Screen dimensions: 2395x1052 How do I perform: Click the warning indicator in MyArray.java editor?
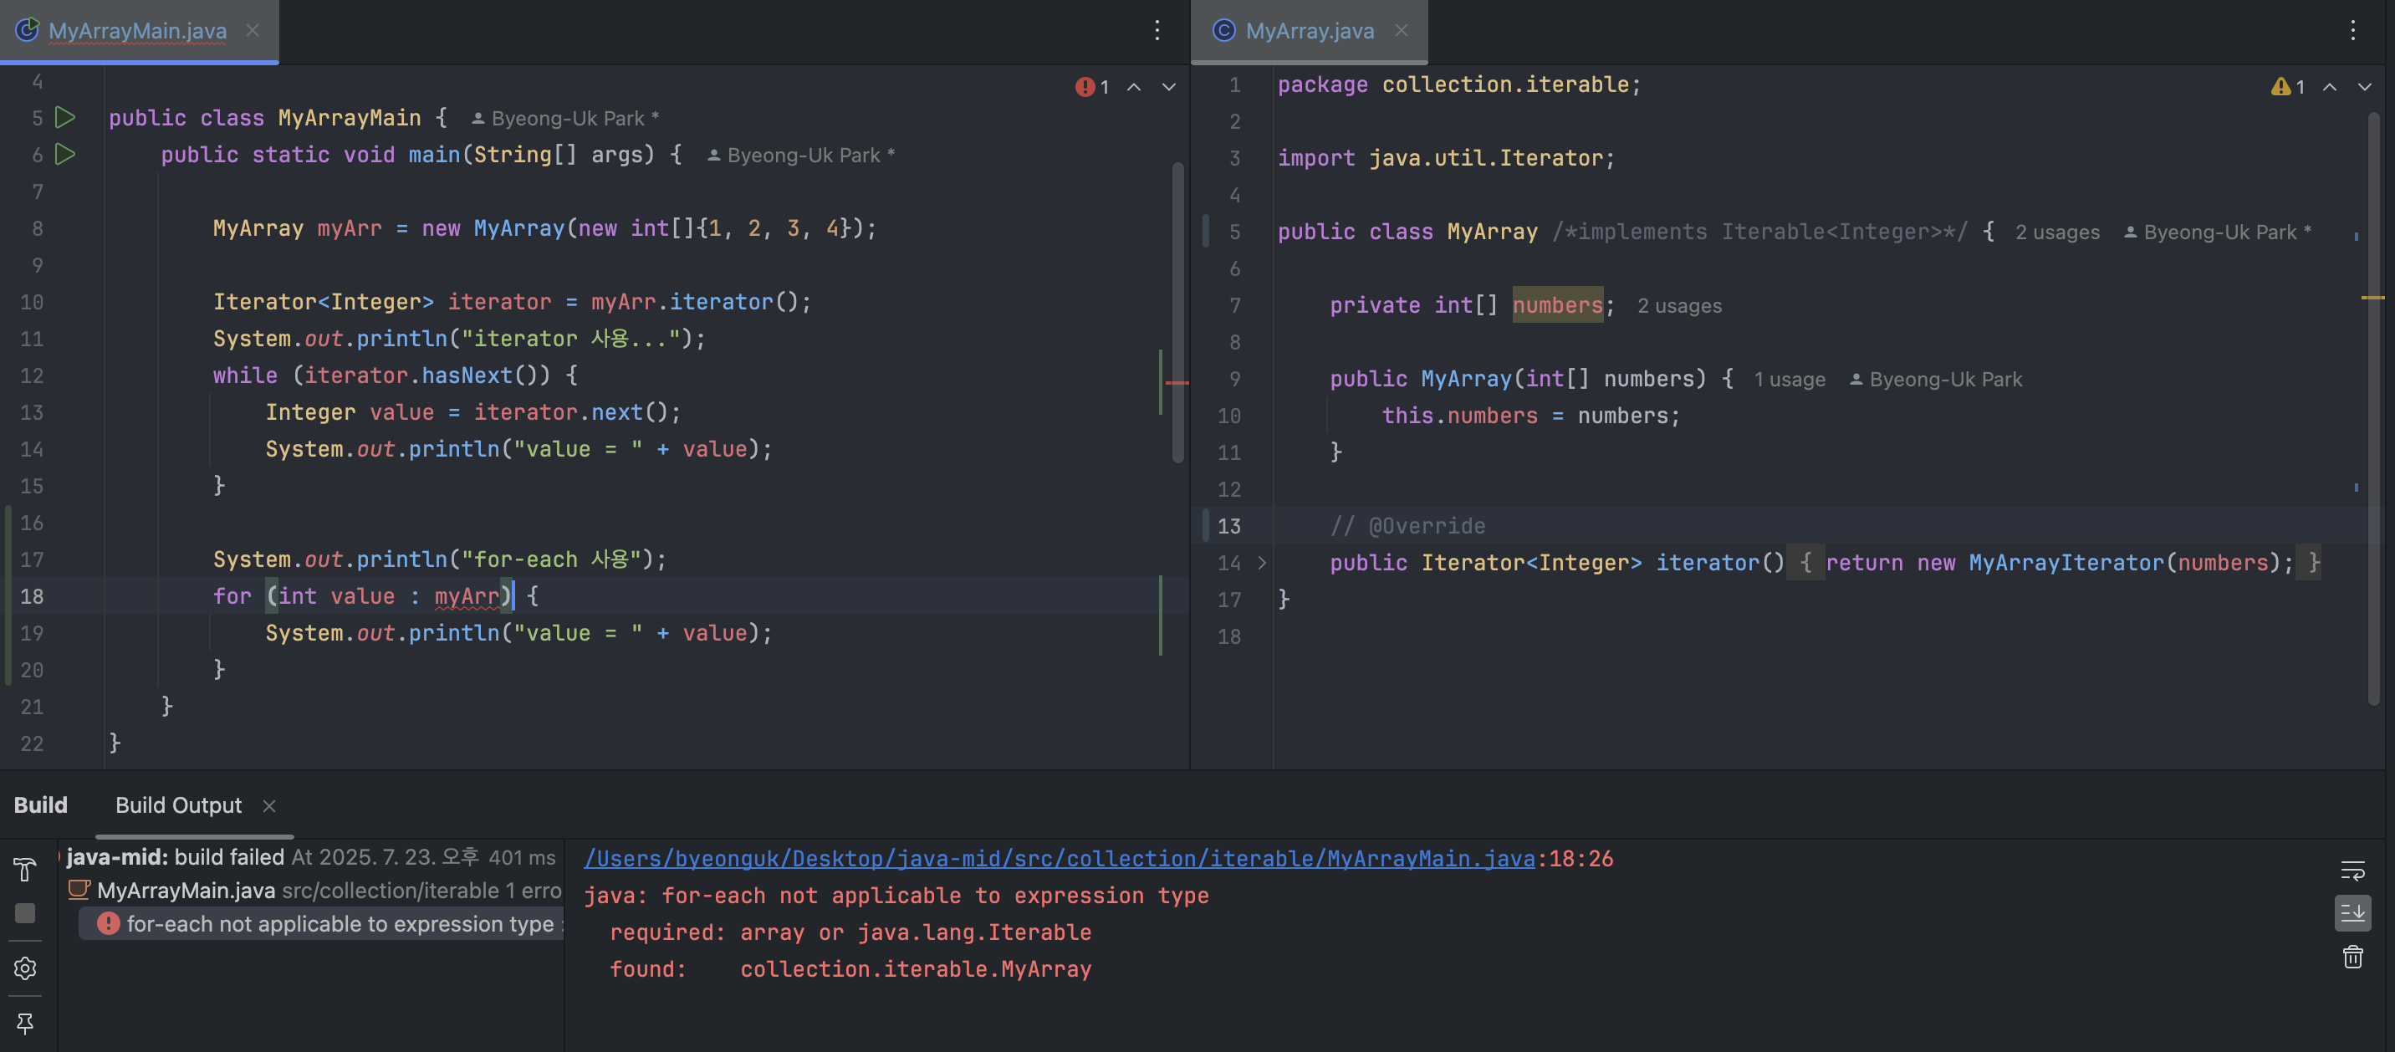pyautogui.click(x=2287, y=86)
